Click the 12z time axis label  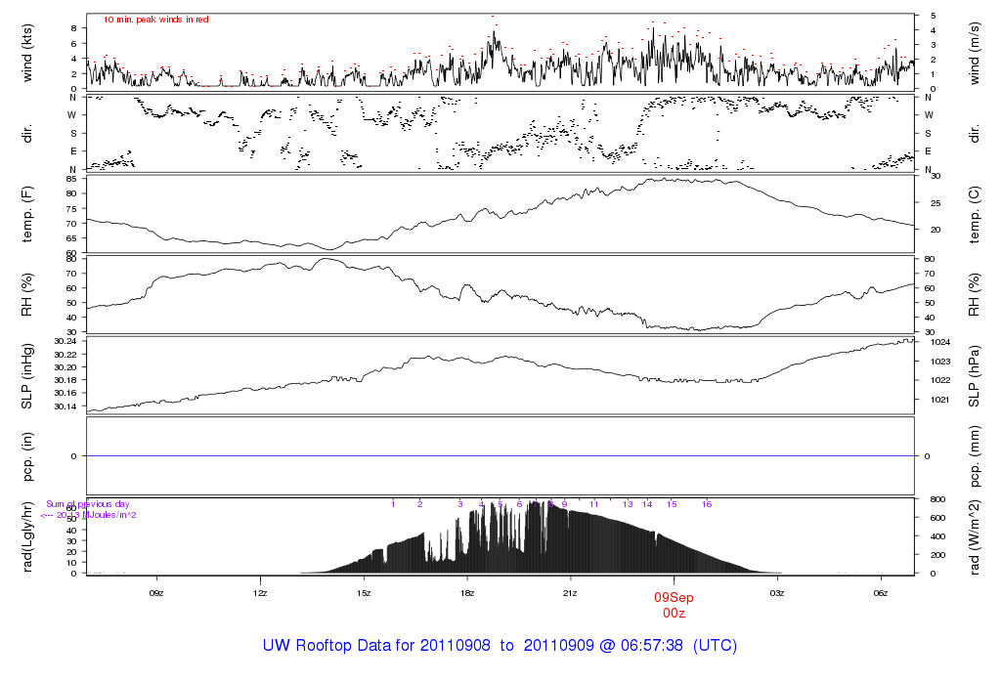pyautogui.click(x=260, y=593)
